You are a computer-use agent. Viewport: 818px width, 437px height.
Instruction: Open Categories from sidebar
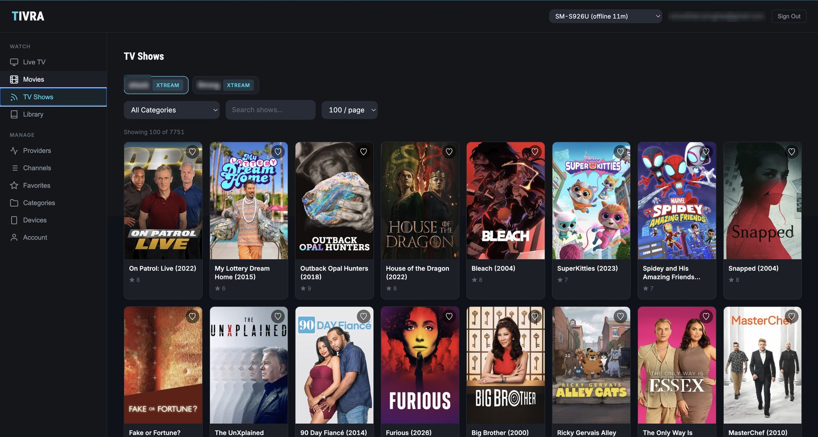pyautogui.click(x=53, y=203)
